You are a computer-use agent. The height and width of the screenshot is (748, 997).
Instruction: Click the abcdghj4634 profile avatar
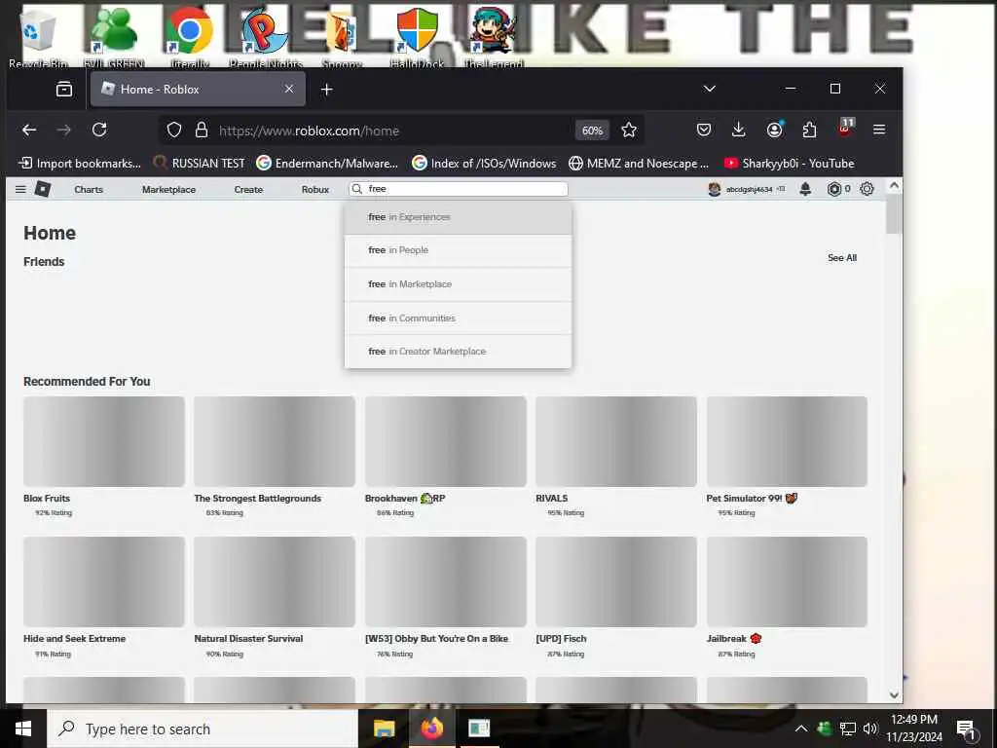(715, 189)
